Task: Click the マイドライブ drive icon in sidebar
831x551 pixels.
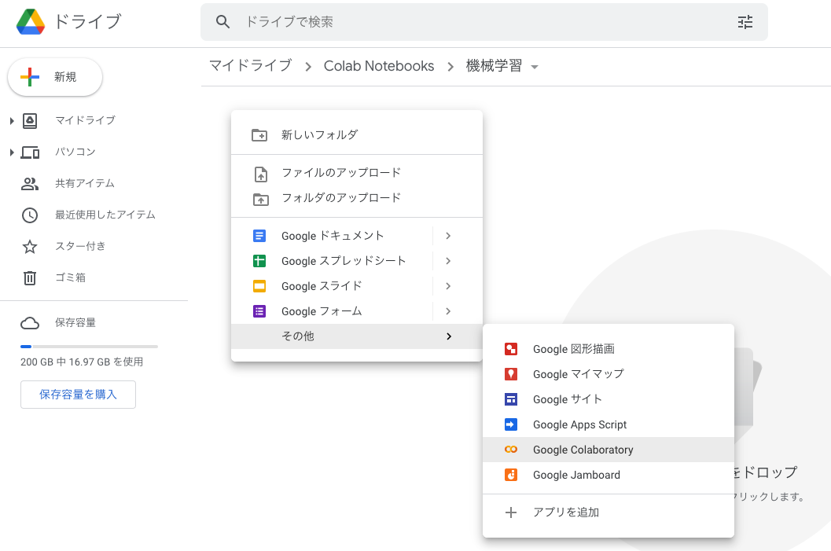Action: pyautogui.click(x=30, y=121)
